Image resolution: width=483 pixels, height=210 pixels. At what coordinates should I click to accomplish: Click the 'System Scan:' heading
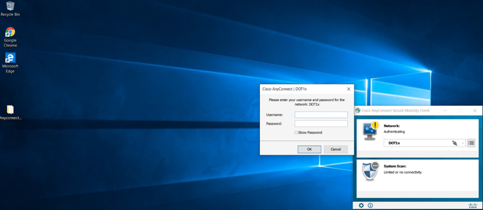(x=395, y=166)
